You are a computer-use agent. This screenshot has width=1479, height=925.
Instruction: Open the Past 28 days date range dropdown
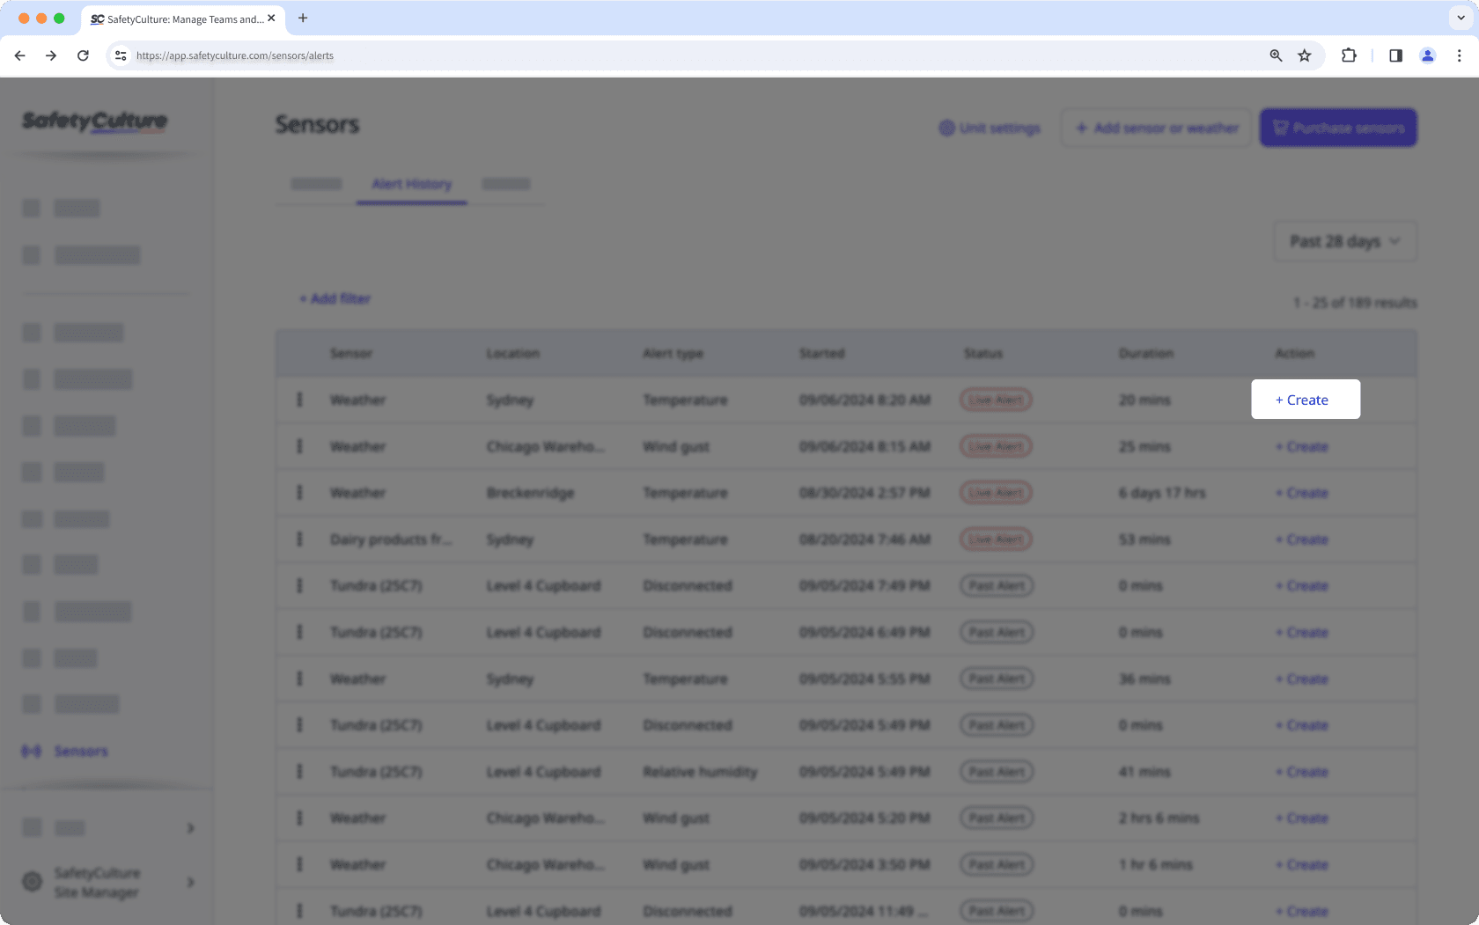[1344, 240]
